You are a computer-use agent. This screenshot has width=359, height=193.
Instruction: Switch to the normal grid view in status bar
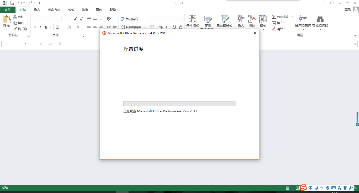pyautogui.click(x=288, y=188)
